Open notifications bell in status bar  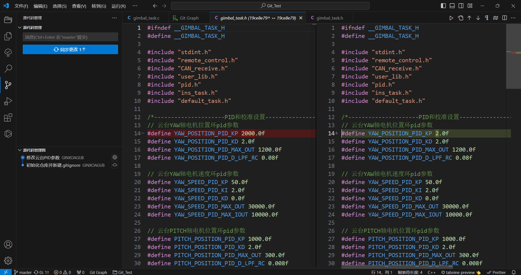coord(513,272)
